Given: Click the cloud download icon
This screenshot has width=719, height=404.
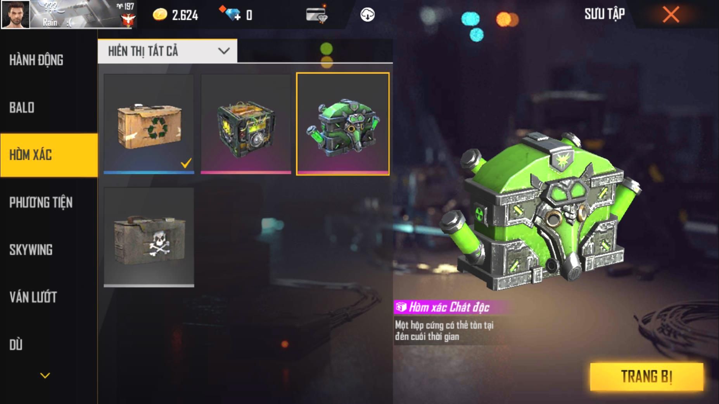Looking at the screenshot, I should point(367,15).
